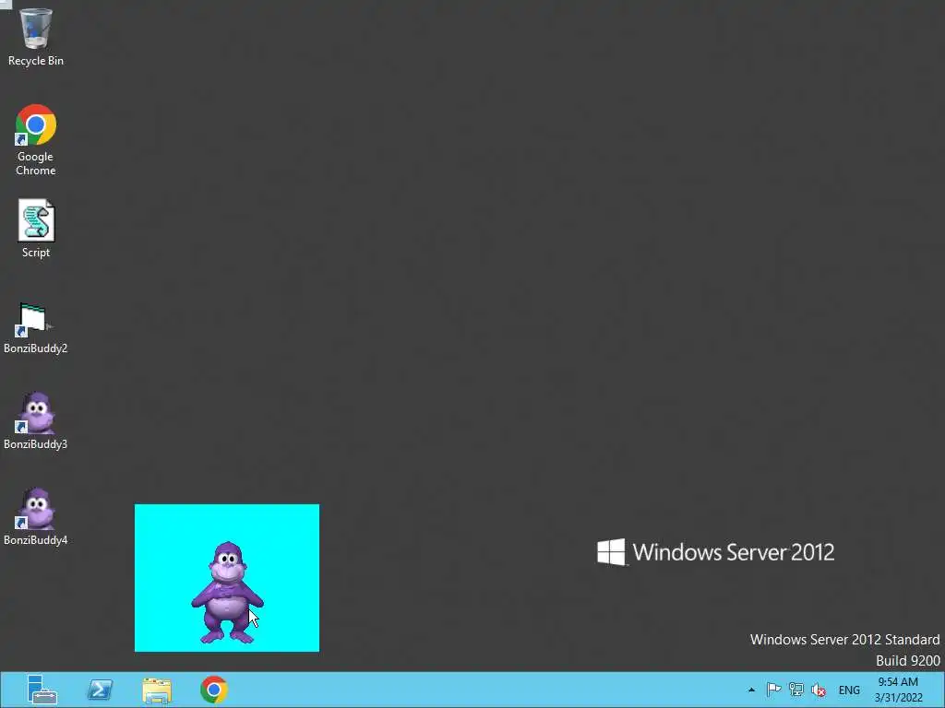Click the purple Bonzi gorilla character
The image size is (945, 708).
[x=227, y=593]
